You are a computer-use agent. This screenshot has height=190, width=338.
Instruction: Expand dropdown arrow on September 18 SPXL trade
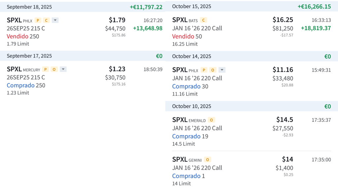55,20
